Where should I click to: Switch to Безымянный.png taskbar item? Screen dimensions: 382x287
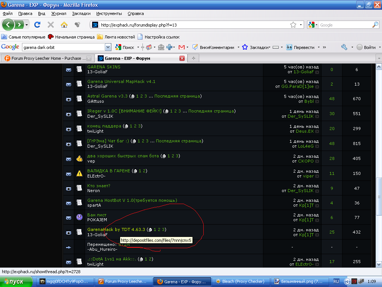(x=299, y=282)
